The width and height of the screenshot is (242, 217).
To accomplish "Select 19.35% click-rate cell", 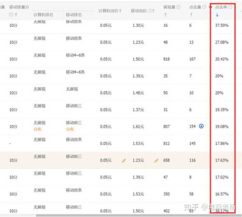I will click(x=222, y=110).
